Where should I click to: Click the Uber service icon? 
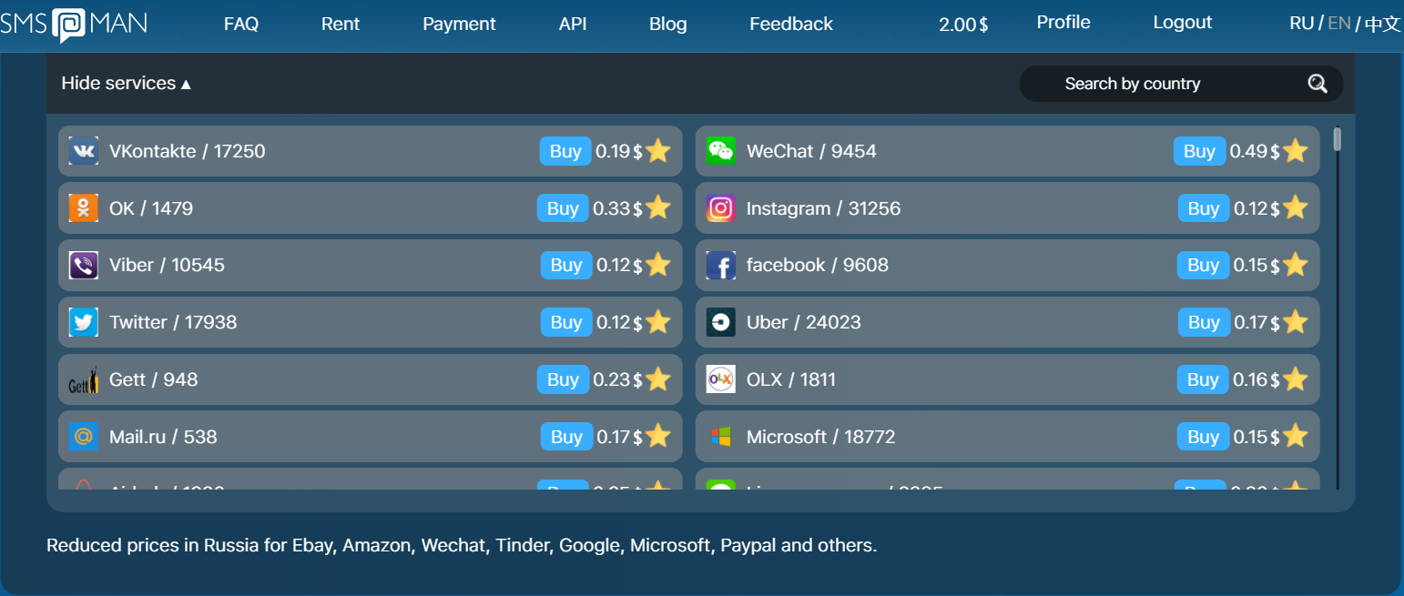[x=720, y=321]
